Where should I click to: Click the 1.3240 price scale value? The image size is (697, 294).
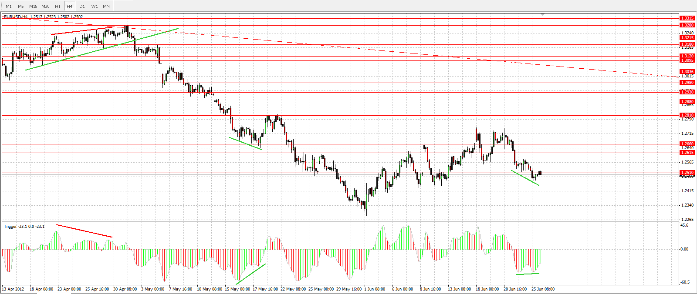pyautogui.click(x=687, y=33)
